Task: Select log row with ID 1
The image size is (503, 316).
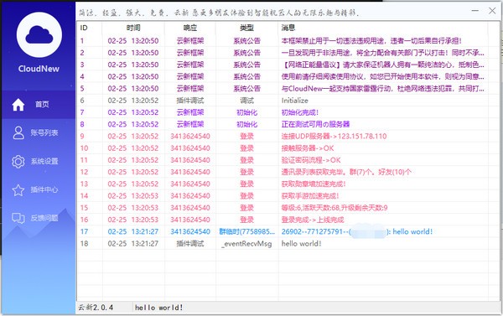Action: [283, 41]
